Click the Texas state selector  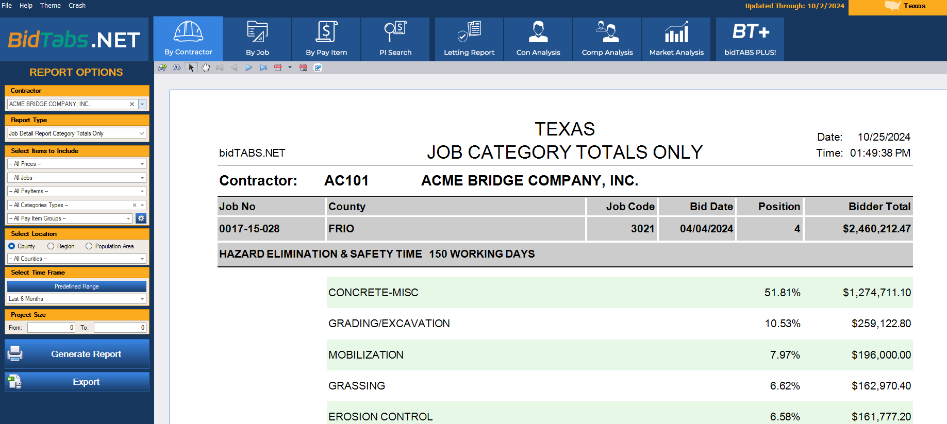tap(898, 6)
